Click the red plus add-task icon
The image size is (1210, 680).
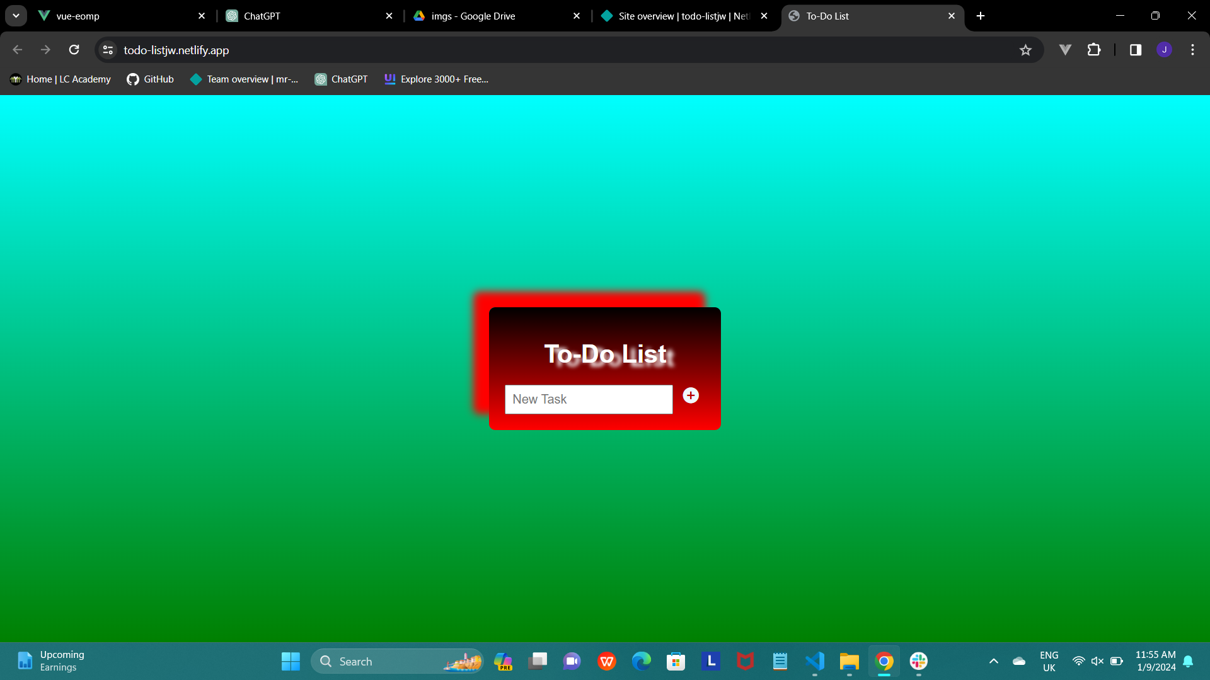point(691,395)
